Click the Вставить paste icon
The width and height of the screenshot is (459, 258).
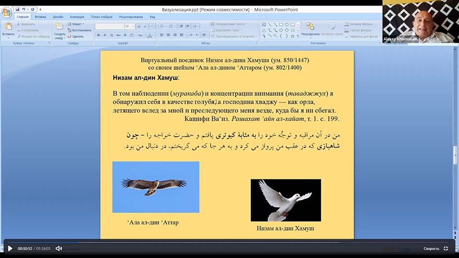click(9, 27)
